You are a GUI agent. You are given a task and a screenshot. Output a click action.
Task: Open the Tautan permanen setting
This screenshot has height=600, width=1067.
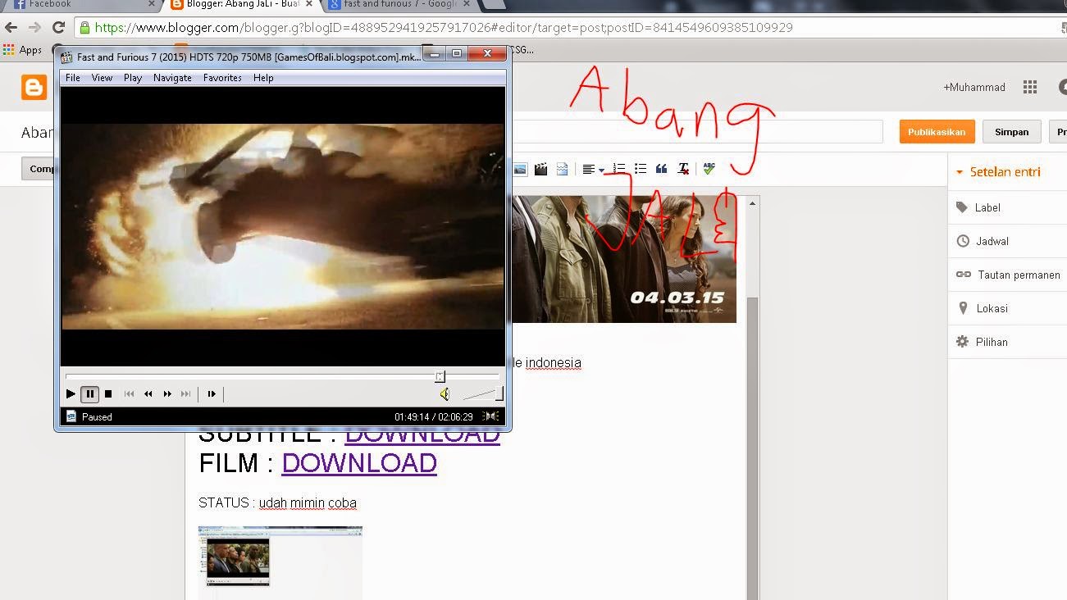pyautogui.click(x=1007, y=275)
